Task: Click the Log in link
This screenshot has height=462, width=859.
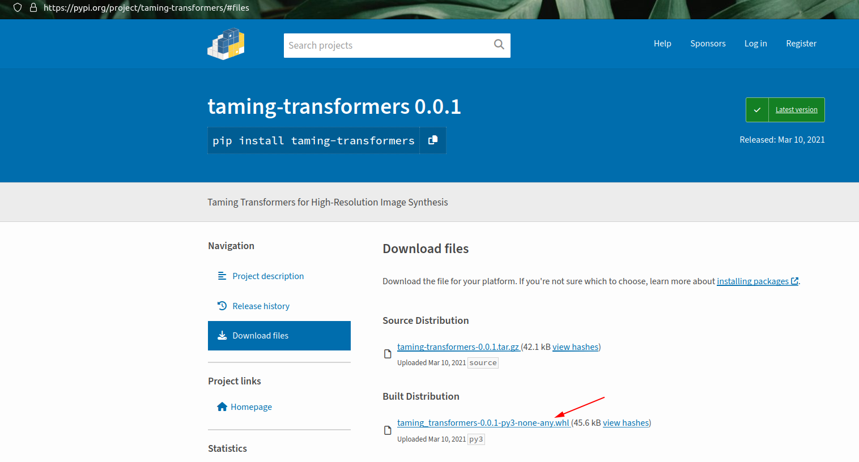Action: pyautogui.click(x=755, y=43)
